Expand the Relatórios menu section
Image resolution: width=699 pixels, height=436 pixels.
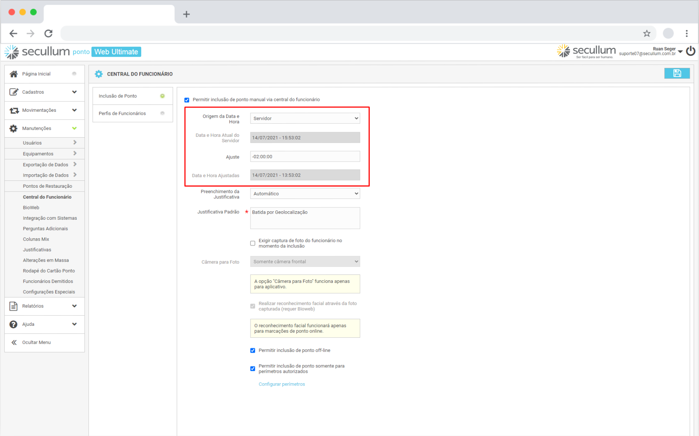(x=44, y=306)
